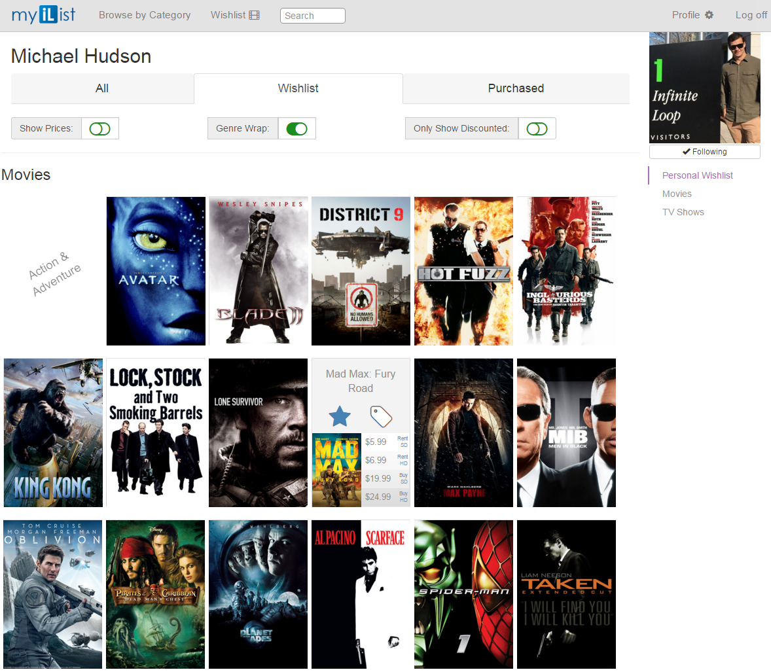Toggle Only Show Discounted switch
Viewport: 771px width, 672px height.
(x=537, y=129)
